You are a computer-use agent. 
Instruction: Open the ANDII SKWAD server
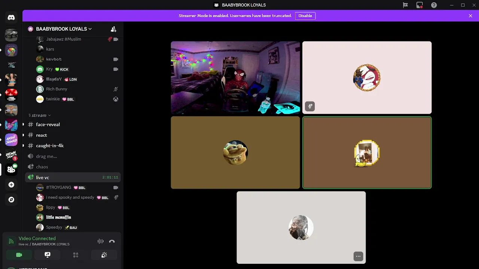click(11, 140)
